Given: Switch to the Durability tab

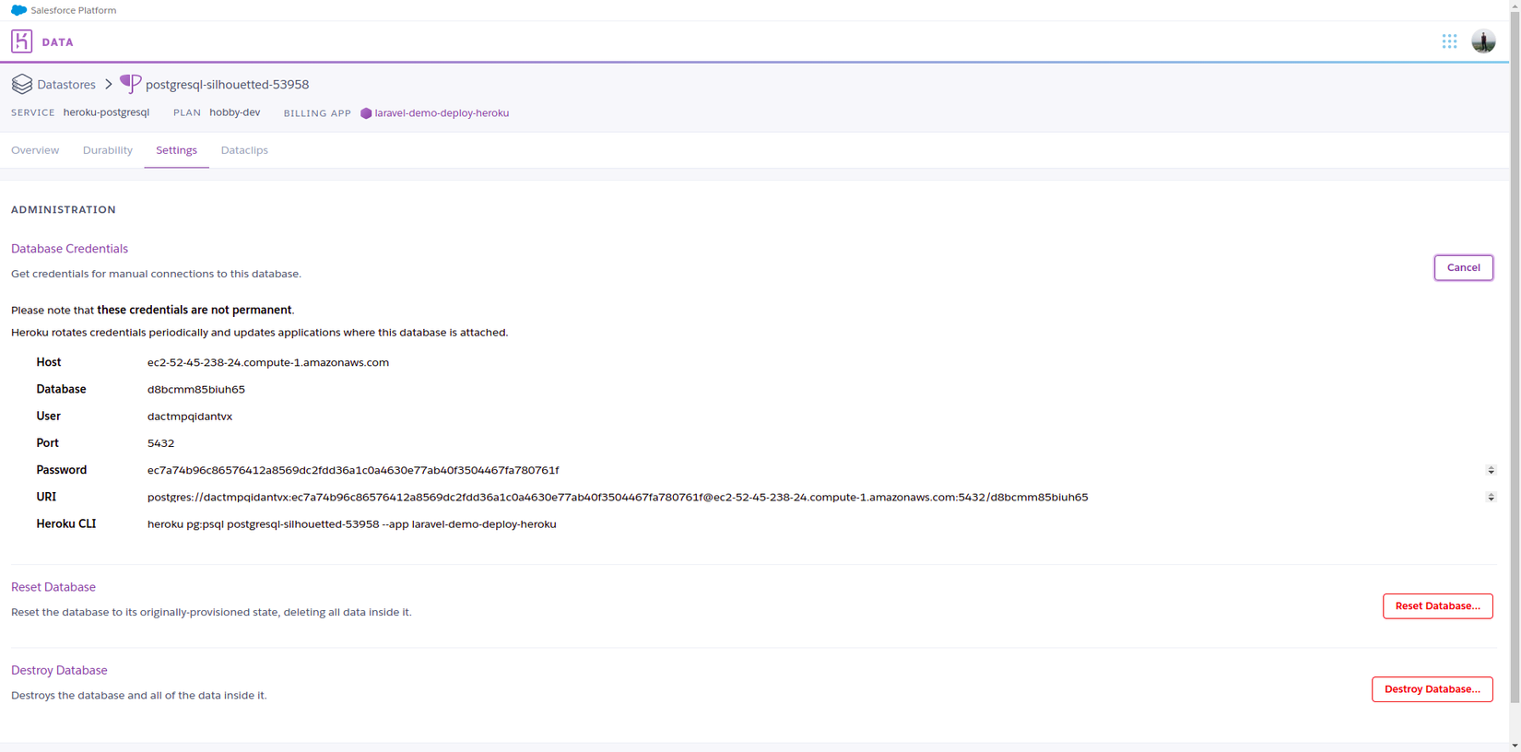Looking at the screenshot, I should click(x=108, y=150).
